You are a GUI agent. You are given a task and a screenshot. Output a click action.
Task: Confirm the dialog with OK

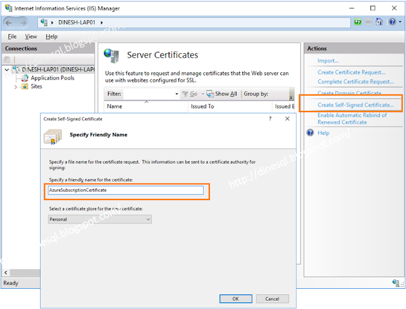click(x=235, y=299)
